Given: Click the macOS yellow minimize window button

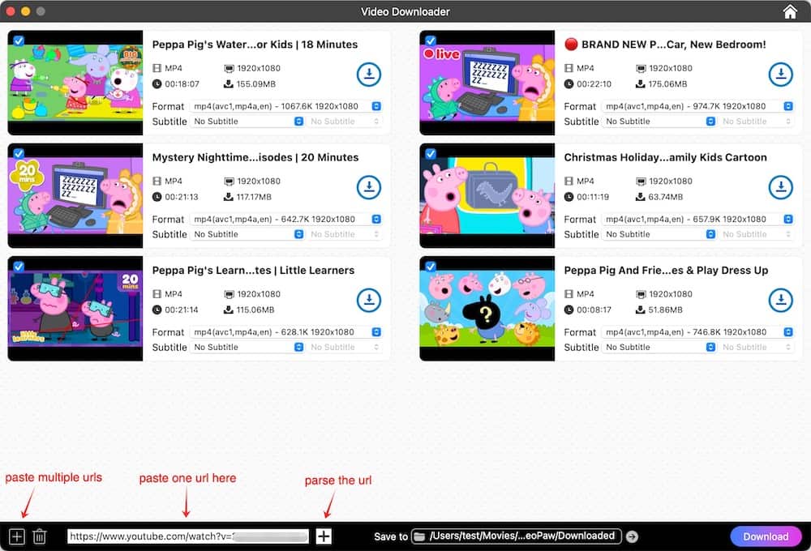Looking at the screenshot, I should pyautogui.click(x=25, y=11).
